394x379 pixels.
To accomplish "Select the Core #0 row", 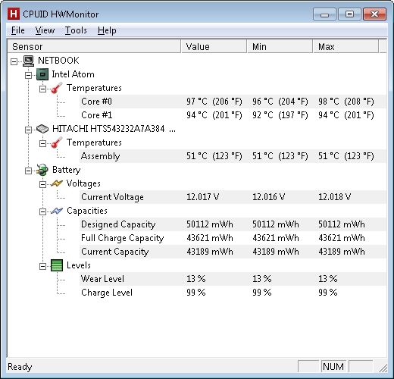I will point(233,102).
